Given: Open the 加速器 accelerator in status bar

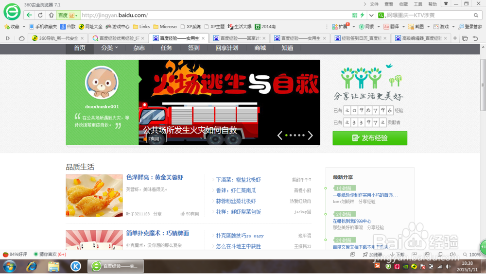Looking at the screenshot, I should click(373, 255).
